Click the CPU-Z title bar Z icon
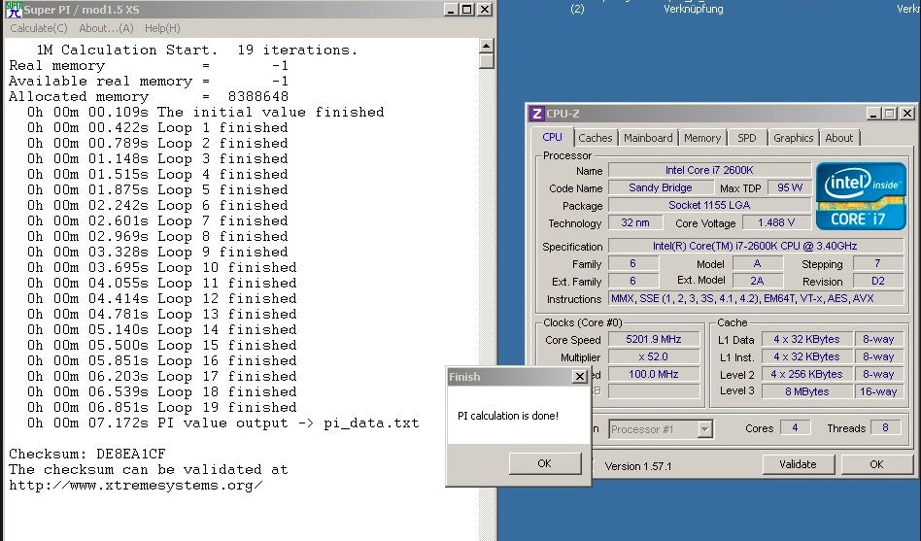The height and width of the screenshot is (541, 921). (x=536, y=114)
